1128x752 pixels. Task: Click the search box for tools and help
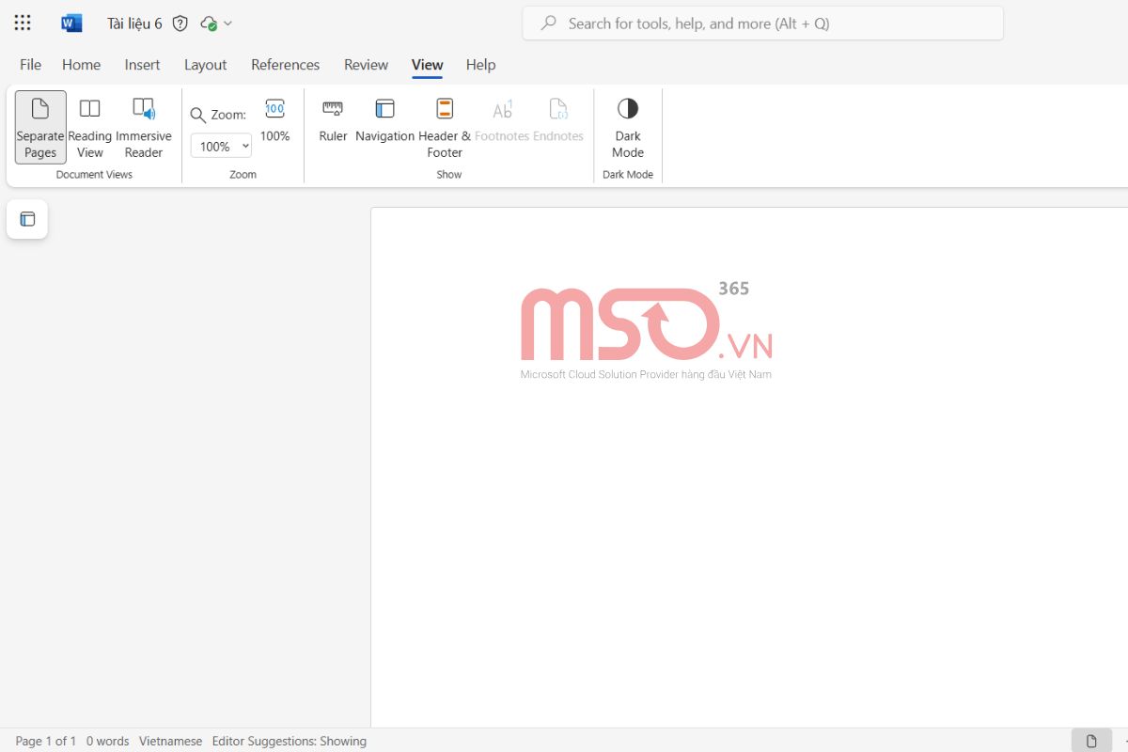762,23
